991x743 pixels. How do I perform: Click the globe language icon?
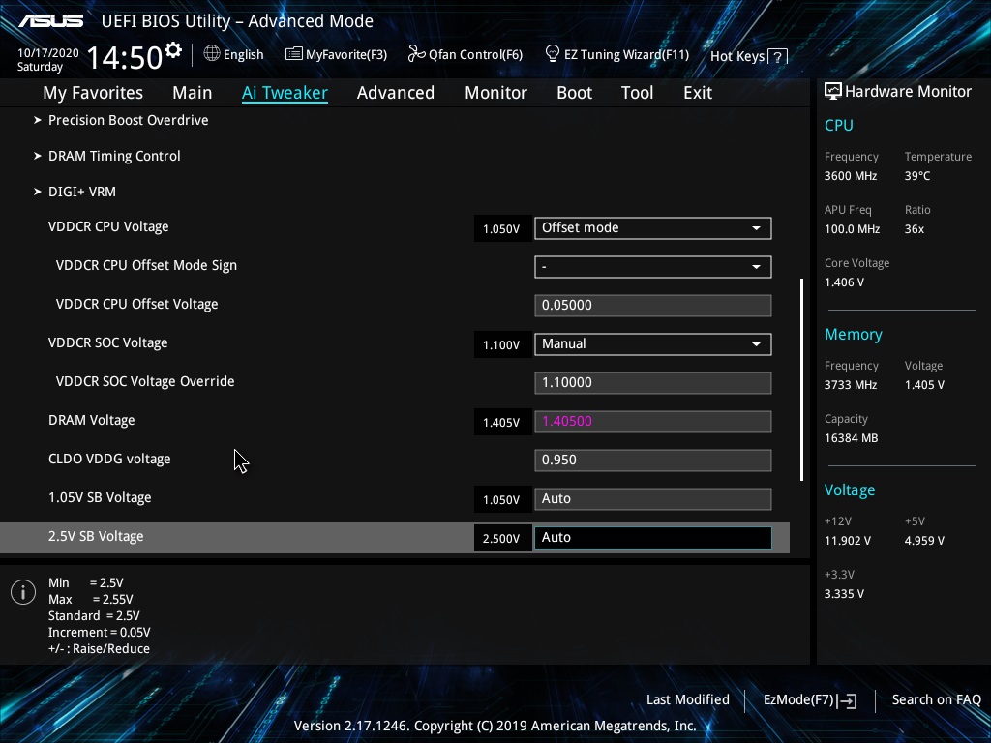pos(212,54)
